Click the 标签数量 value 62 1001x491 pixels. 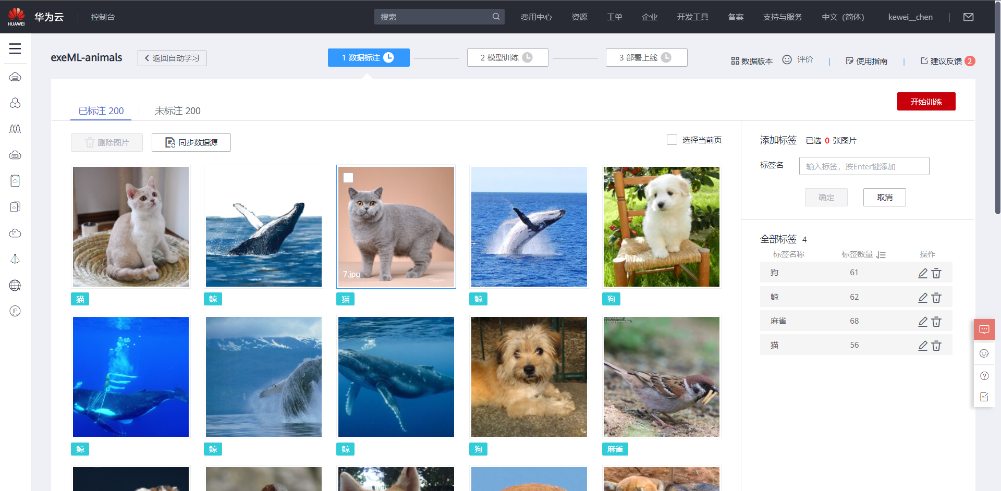[854, 297]
